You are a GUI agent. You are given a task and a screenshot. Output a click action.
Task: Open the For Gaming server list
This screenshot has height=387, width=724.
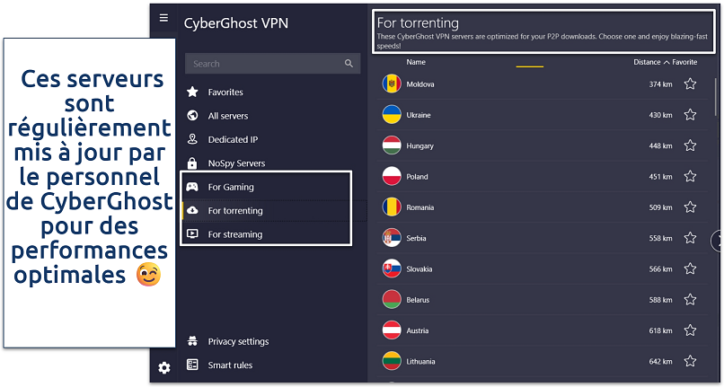[x=231, y=187]
